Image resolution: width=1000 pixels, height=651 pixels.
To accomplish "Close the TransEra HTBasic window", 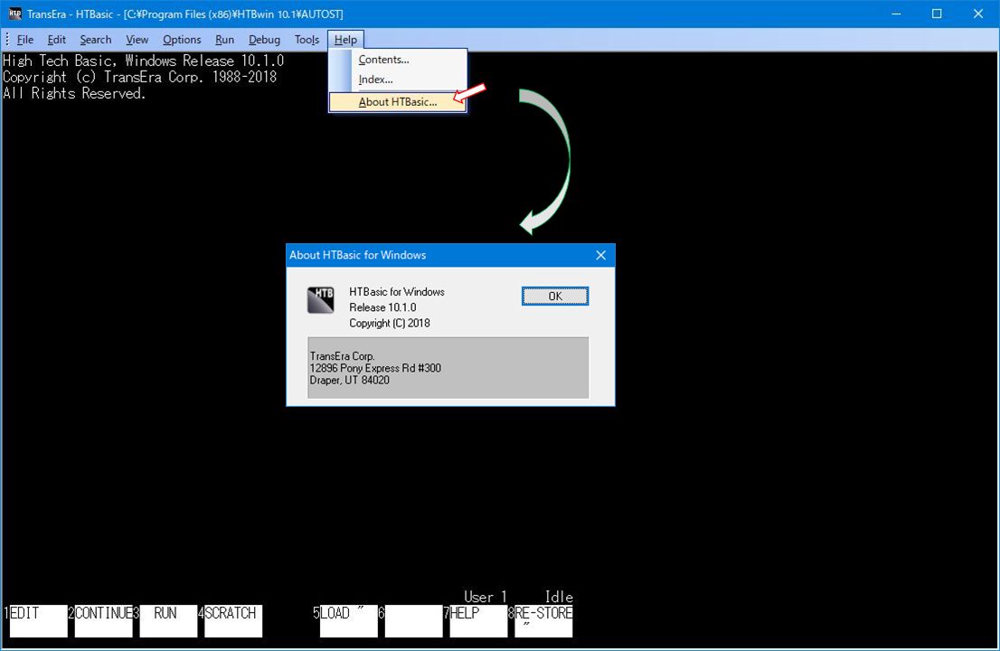I will pos(977,14).
